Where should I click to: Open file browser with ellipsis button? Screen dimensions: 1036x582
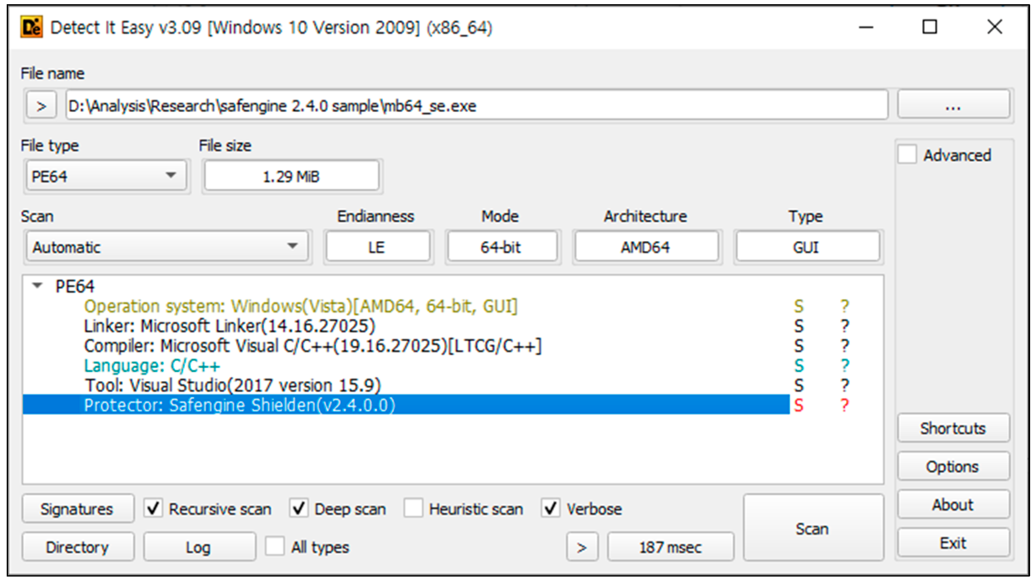coord(953,105)
